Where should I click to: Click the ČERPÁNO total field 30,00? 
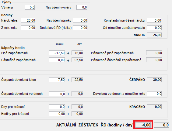(x=154, y=80)
